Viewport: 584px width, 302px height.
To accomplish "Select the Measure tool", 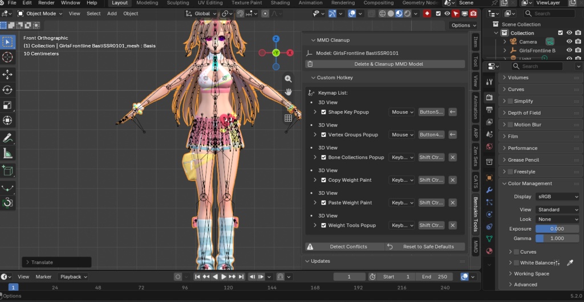I will (x=7, y=153).
